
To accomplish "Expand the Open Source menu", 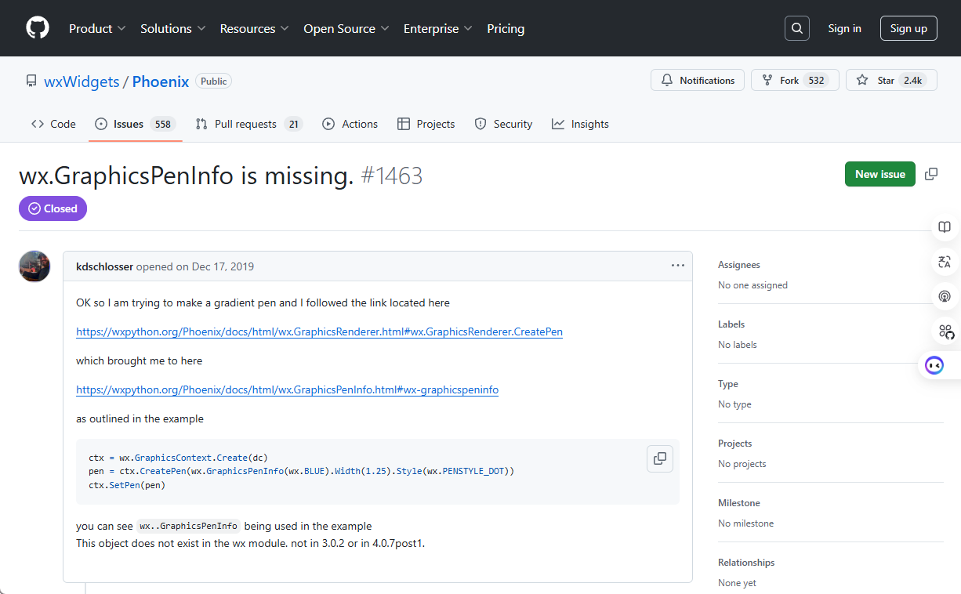I will (346, 28).
